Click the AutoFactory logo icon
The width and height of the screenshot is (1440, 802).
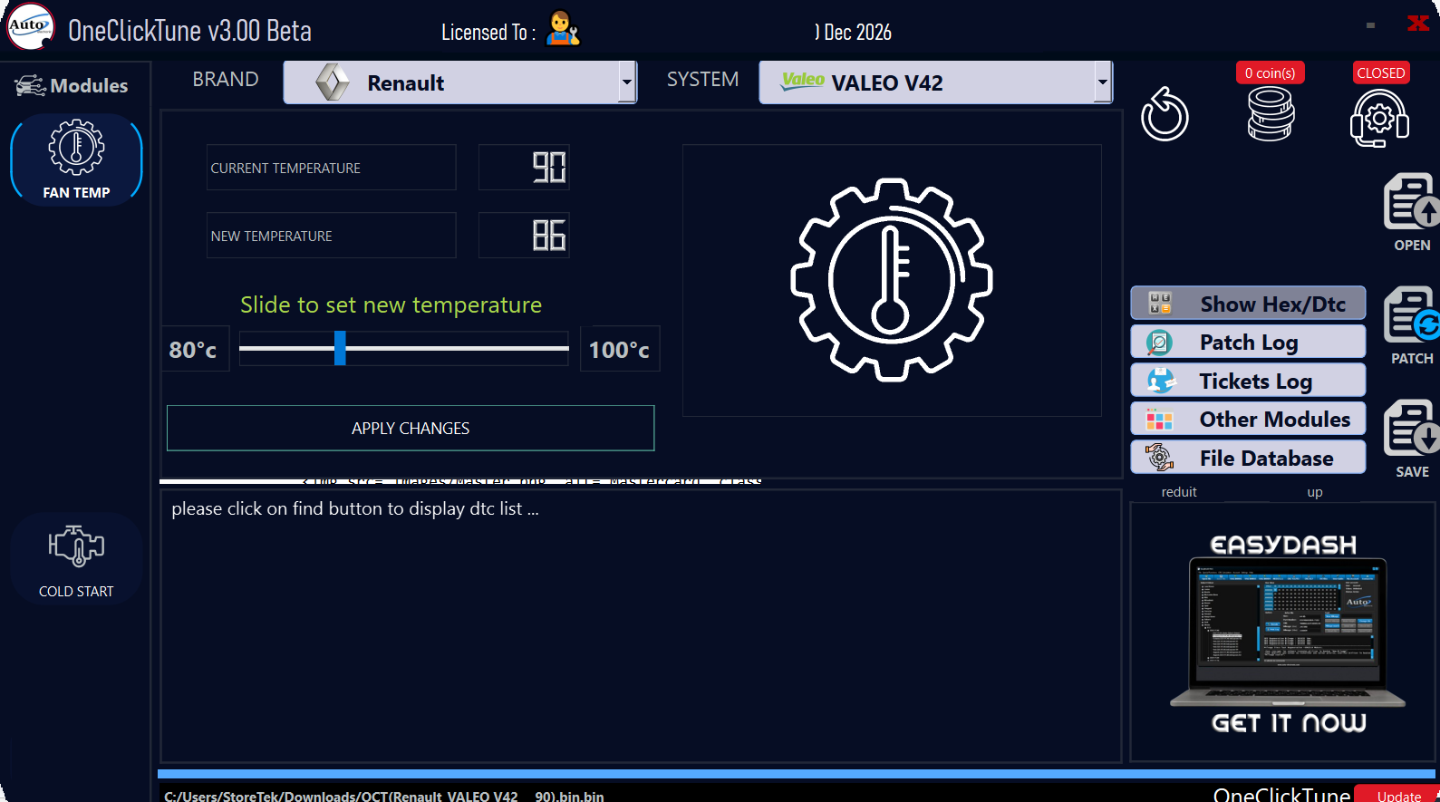(x=32, y=27)
